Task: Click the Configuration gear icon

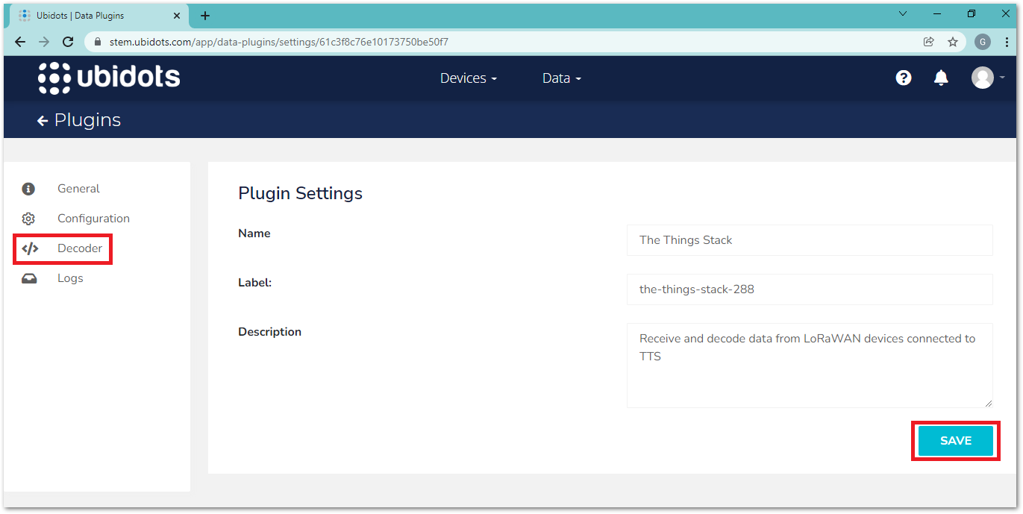Action: point(28,219)
